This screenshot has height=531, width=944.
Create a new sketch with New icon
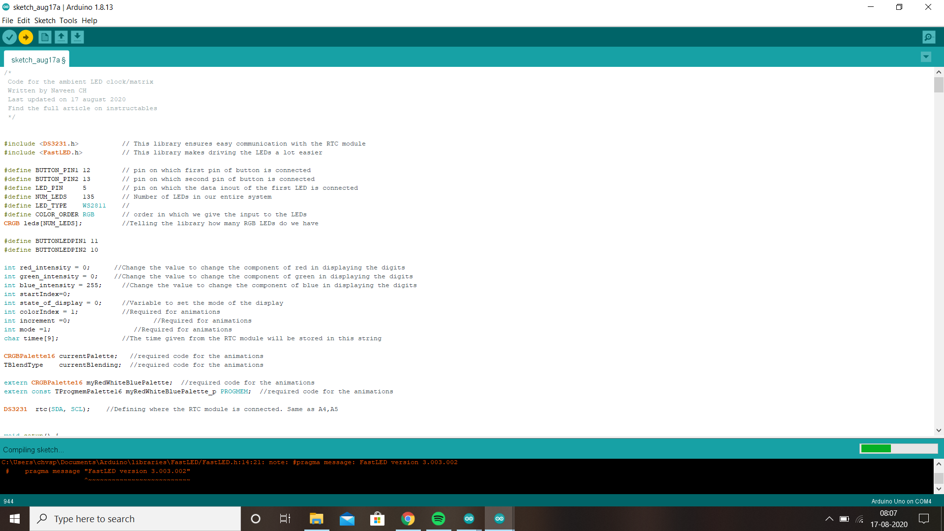tap(45, 37)
